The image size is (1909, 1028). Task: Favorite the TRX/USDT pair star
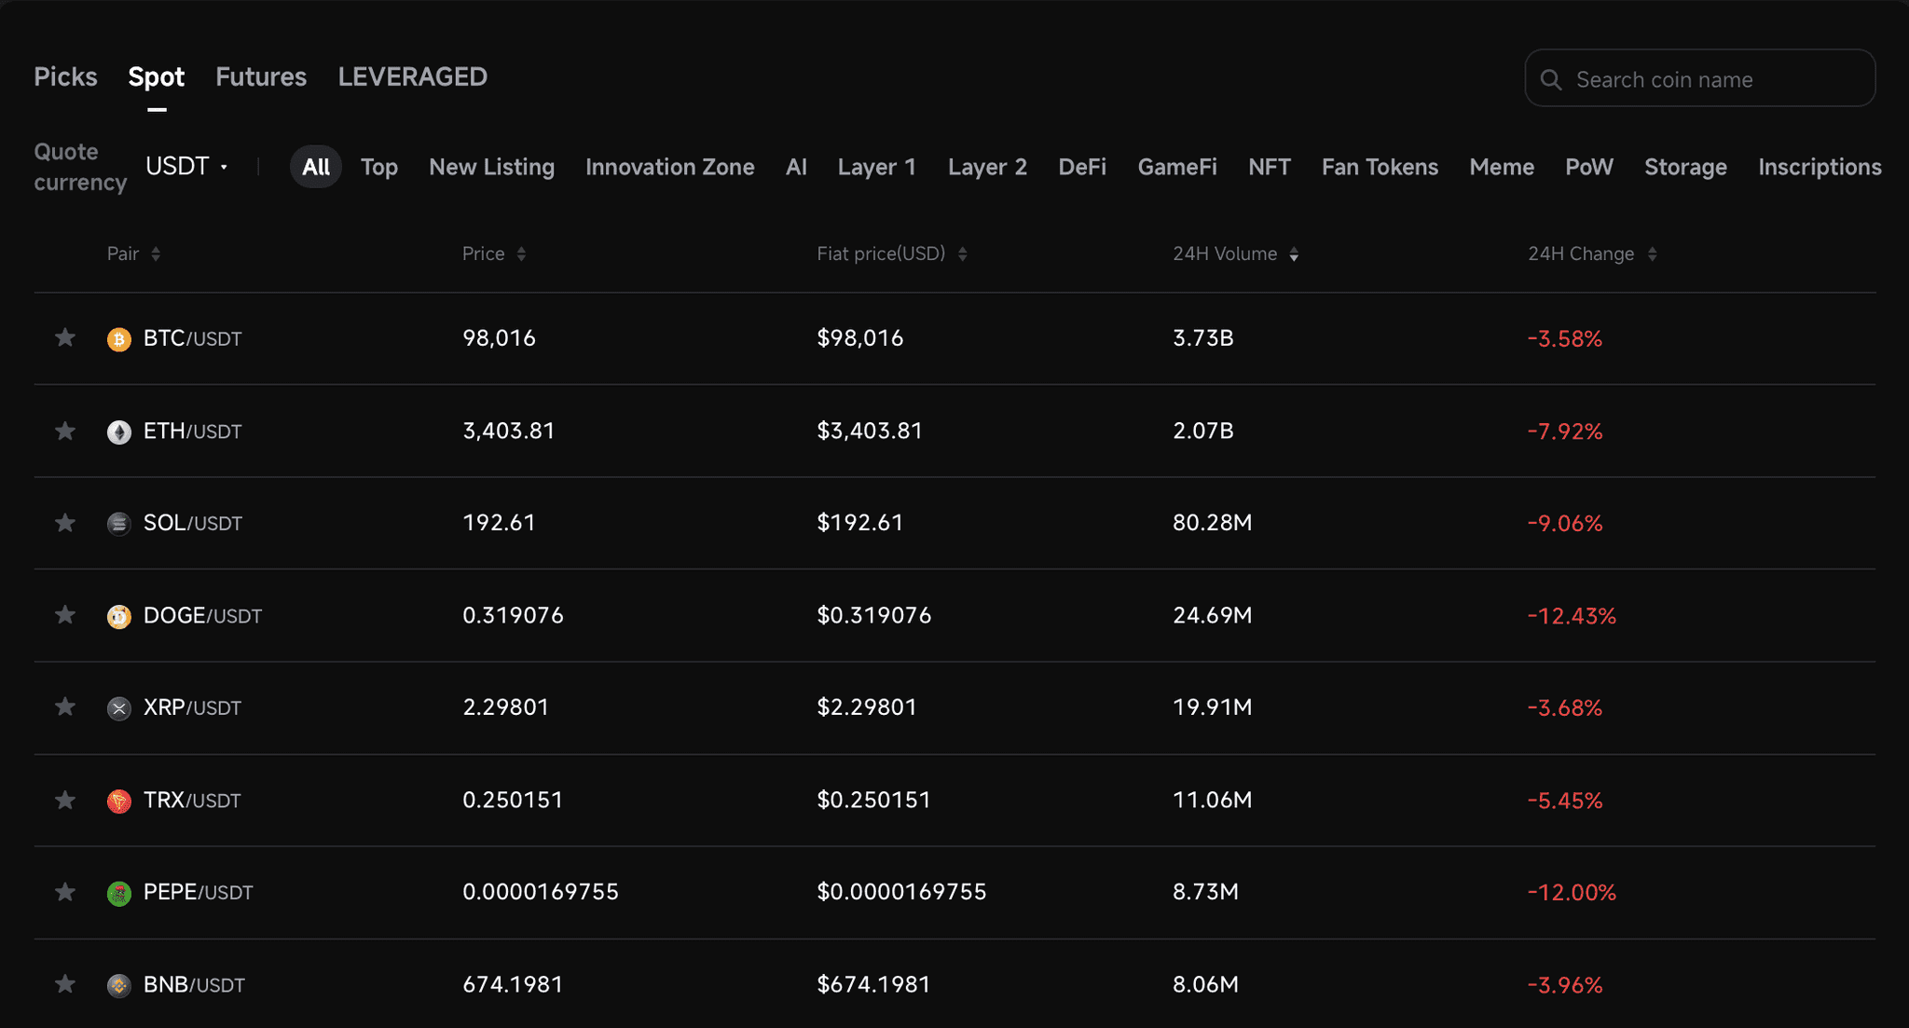[64, 800]
